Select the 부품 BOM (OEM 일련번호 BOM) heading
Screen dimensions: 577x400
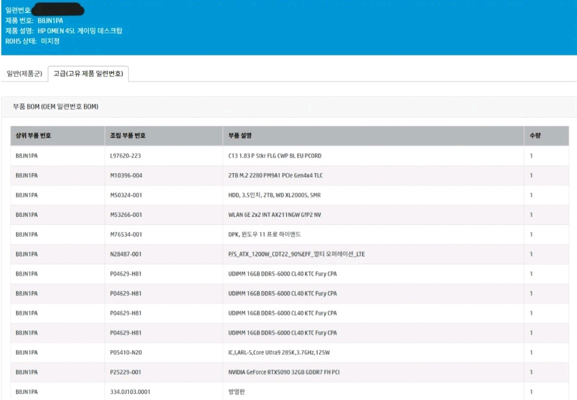point(56,107)
